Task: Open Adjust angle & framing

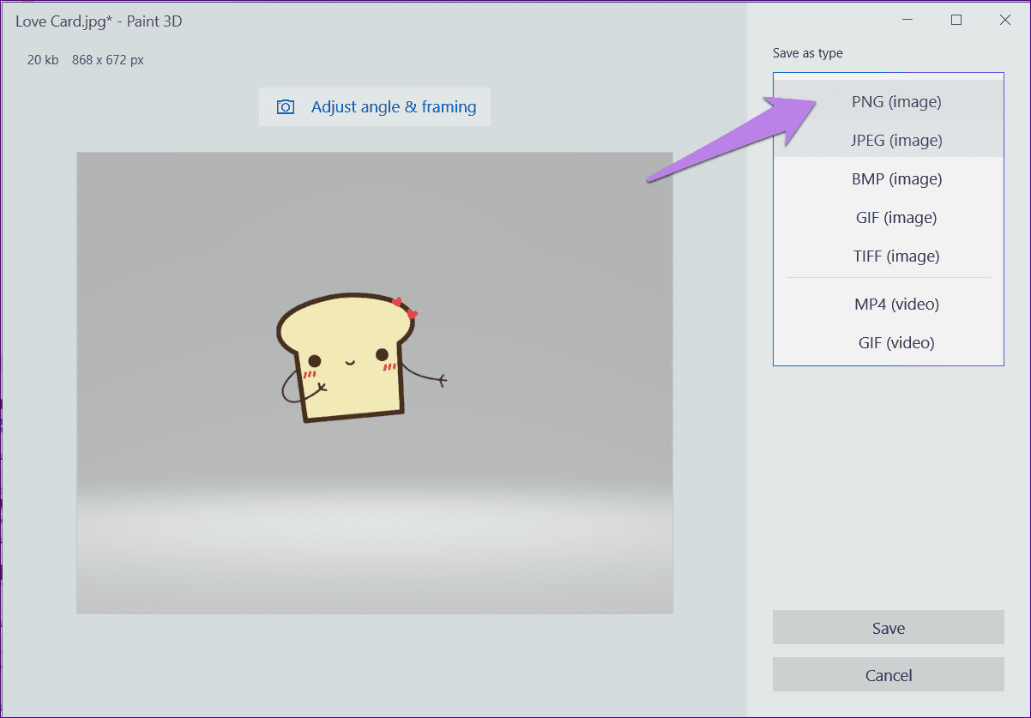Action: [x=375, y=107]
